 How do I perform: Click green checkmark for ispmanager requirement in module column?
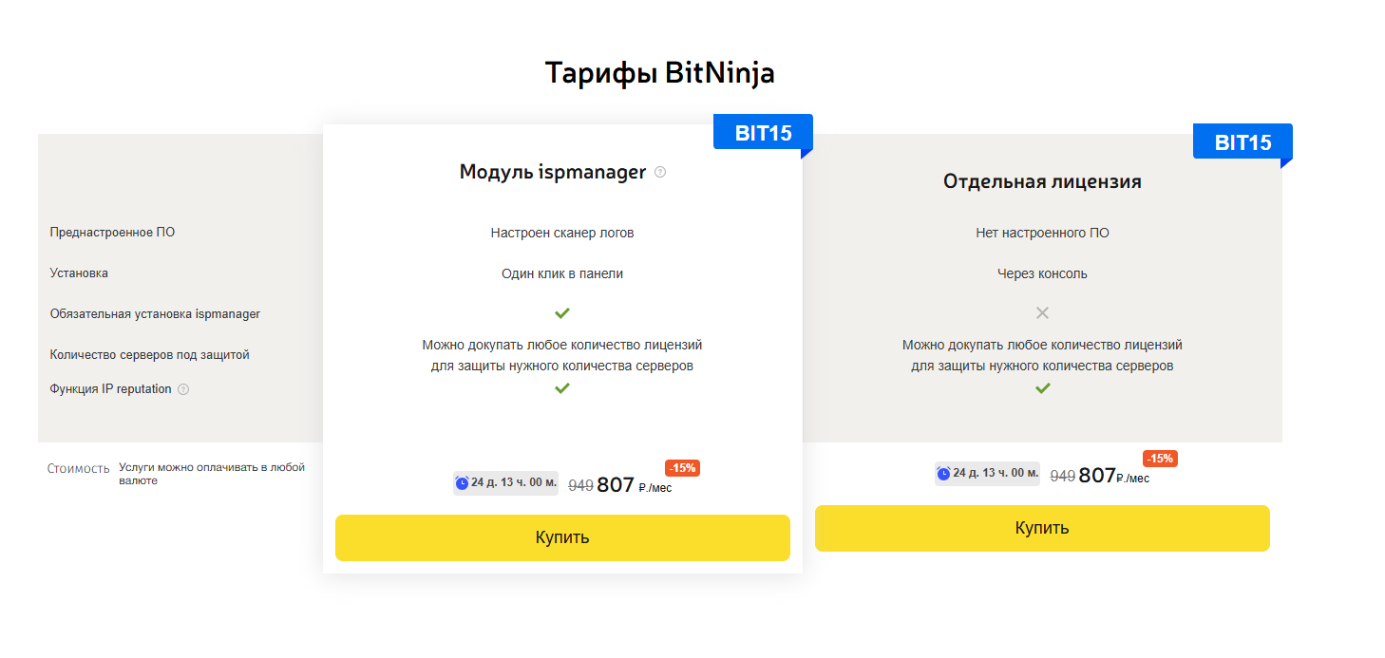562,312
